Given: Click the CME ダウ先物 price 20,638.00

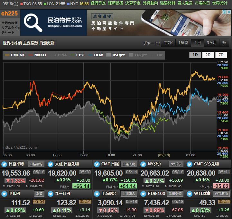Looking at the screenshot, I should click(x=201, y=173).
